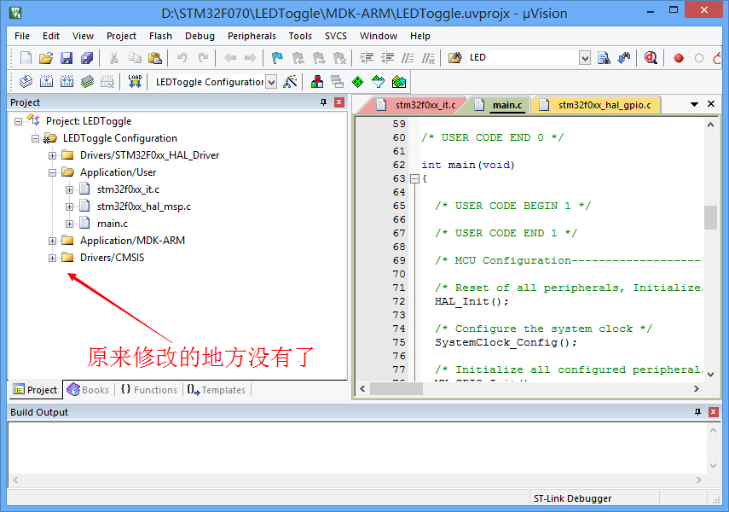The width and height of the screenshot is (729, 512).
Task: Pin the Build Output panel
Action: 697,412
